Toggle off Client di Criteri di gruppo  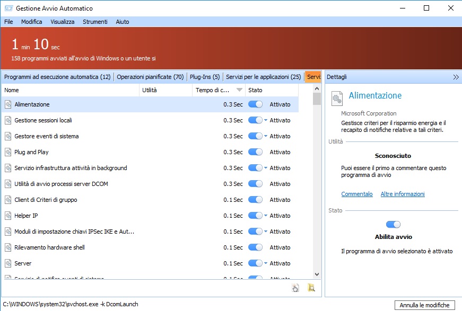pos(255,200)
